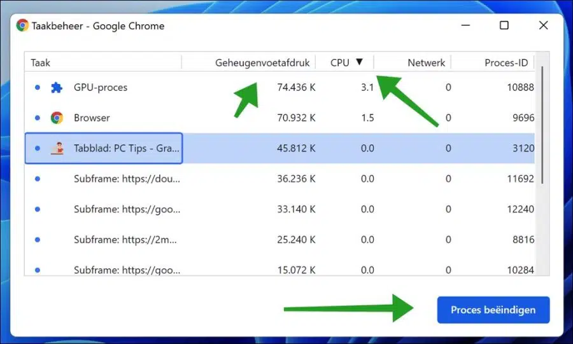Screen dimensions: 573x344
Task: Click process ID 10888
Action: (x=520, y=87)
